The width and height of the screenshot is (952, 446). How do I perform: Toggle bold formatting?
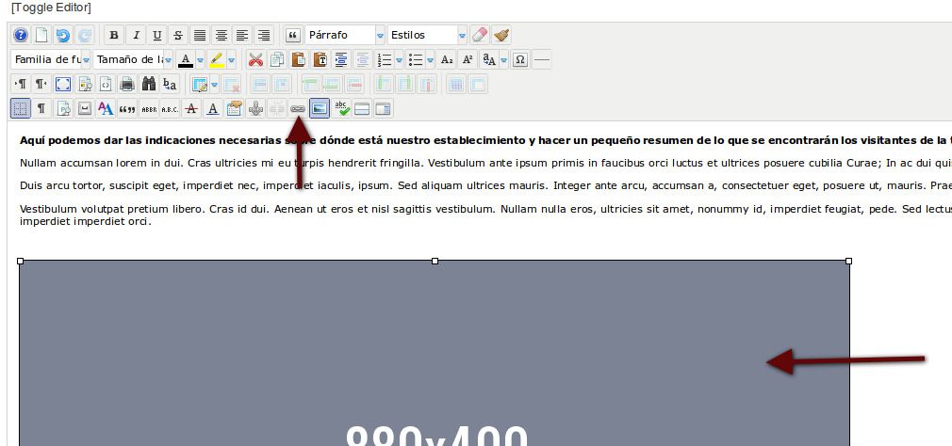[113, 35]
